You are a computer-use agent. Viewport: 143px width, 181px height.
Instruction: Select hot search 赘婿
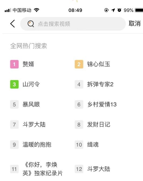(28, 64)
